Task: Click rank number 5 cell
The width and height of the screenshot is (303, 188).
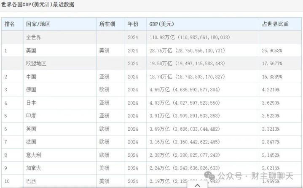Action: [6, 116]
